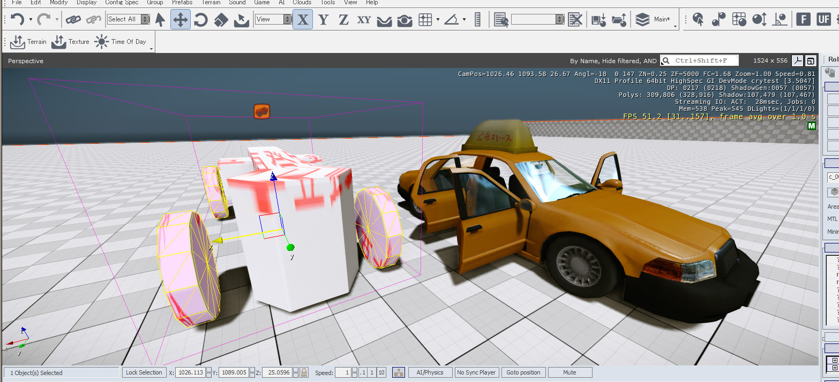Click the Unlink objects chain icon
The width and height of the screenshot is (839, 382).
[x=94, y=20]
